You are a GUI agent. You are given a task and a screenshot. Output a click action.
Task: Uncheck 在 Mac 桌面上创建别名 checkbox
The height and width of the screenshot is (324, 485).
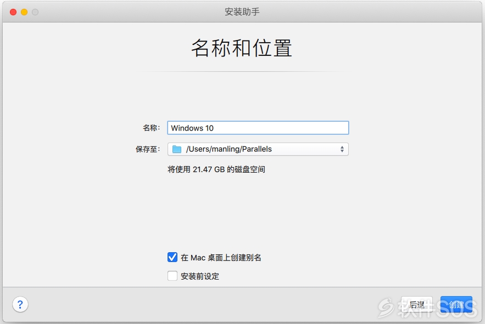(x=172, y=257)
